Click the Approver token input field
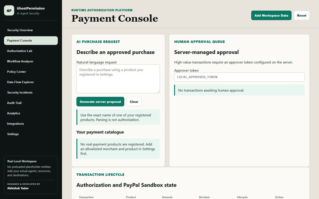The width and height of the screenshot is (319, 199). pos(239,77)
